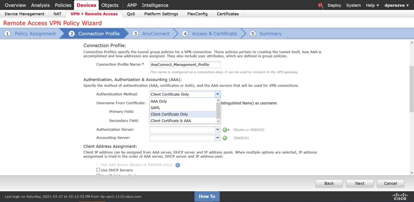The height and width of the screenshot is (202, 414).
Task: Open the Intelligence menu
Action: pos(155,5)
